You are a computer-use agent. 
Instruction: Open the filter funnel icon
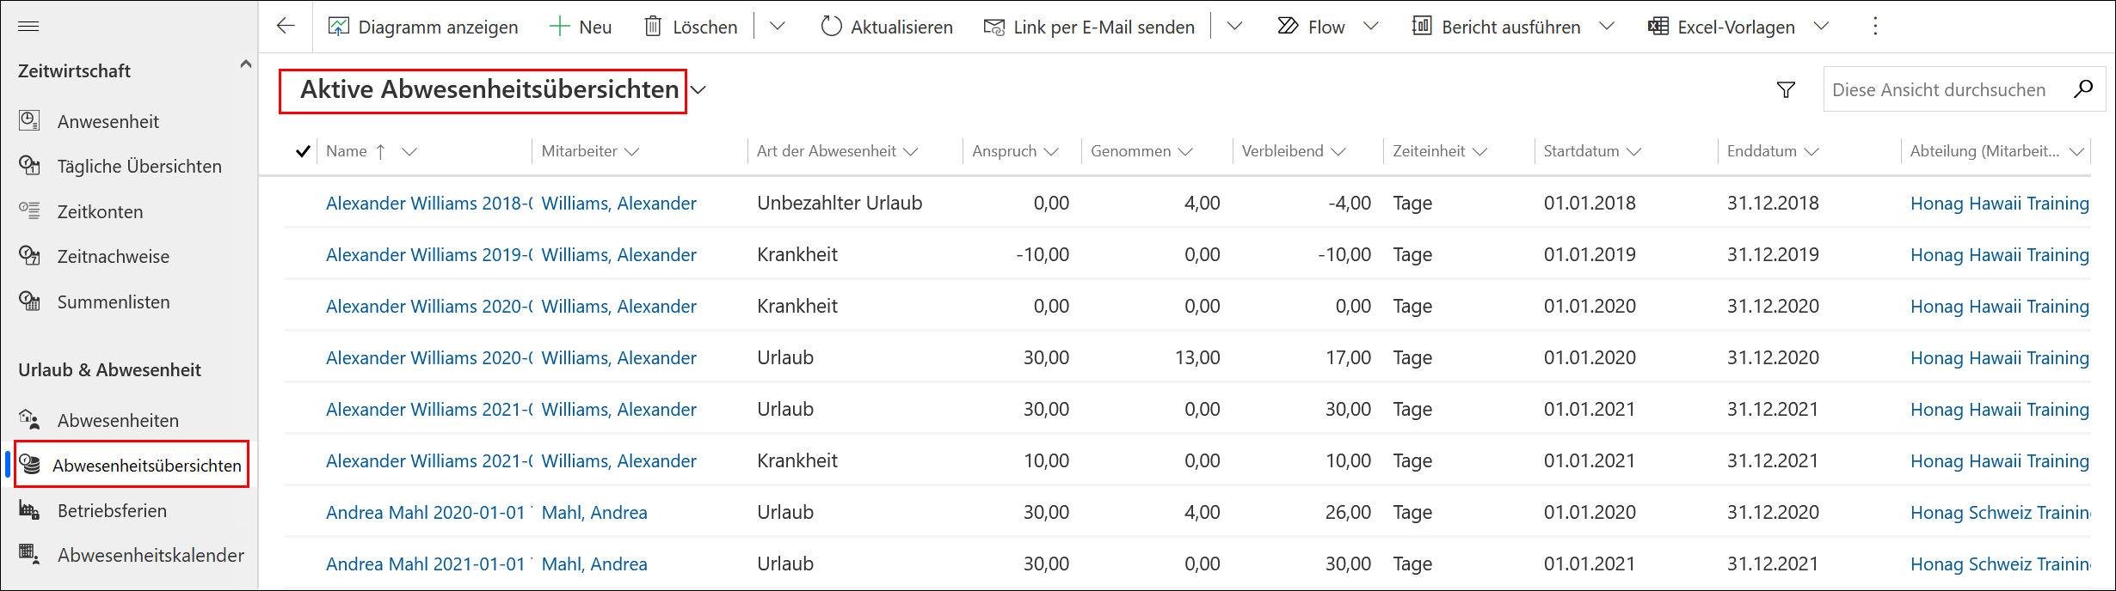[1786, 89]
